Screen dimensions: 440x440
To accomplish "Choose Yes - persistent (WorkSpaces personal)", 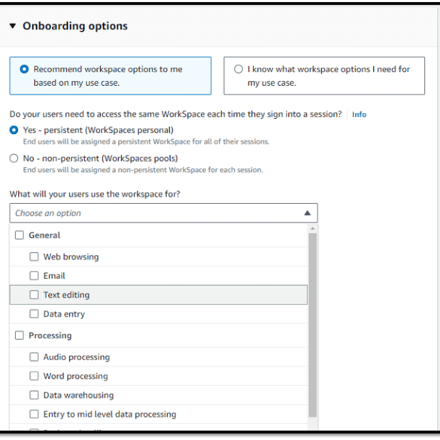I will pos(14,130).
